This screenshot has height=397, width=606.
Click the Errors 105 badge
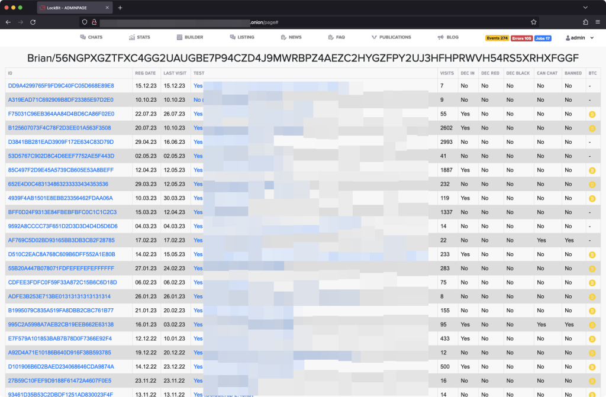(x=521, y=38)
